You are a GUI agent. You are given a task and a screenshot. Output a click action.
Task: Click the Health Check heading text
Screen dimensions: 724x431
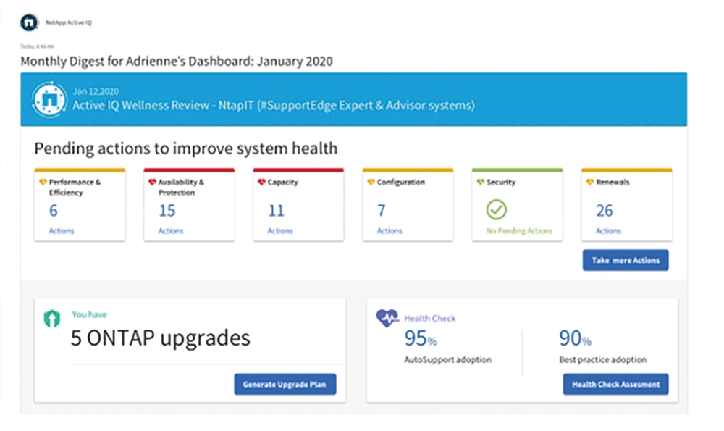[x=430, y=318]
